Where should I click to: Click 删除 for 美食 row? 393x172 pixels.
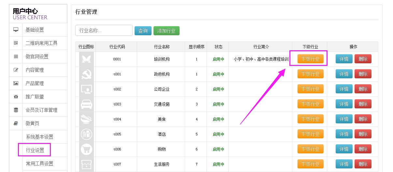(x=363, y=119)
